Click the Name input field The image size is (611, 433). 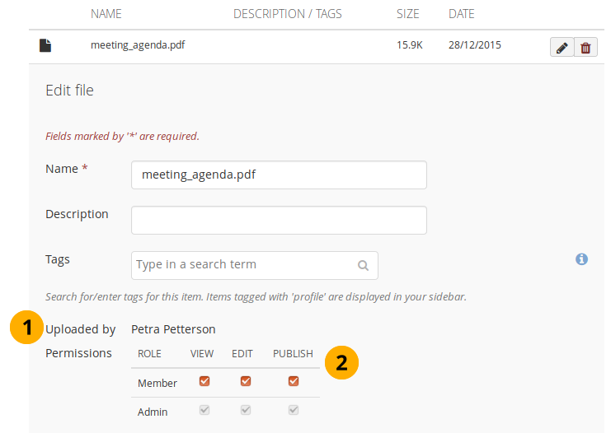[279, 175]
